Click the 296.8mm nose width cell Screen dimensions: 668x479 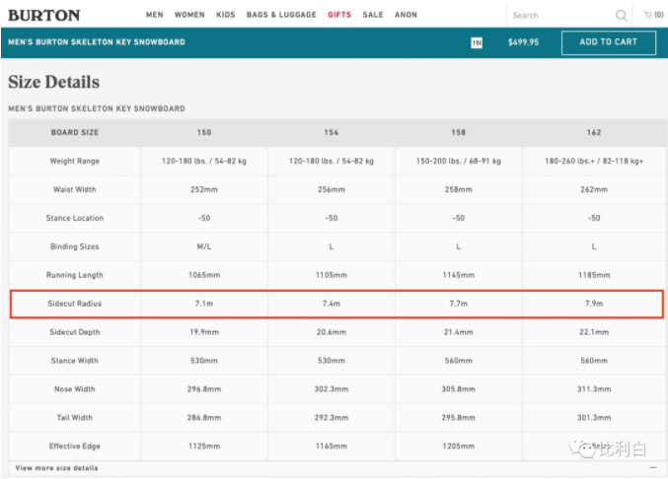point(204,388)
